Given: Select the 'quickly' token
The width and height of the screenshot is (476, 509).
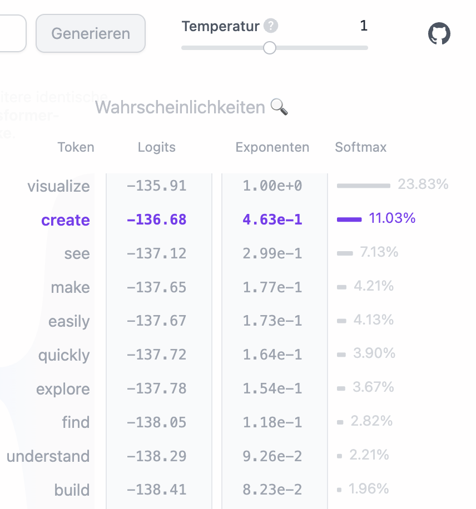Looking at the screenshot, I should (64, 355).
